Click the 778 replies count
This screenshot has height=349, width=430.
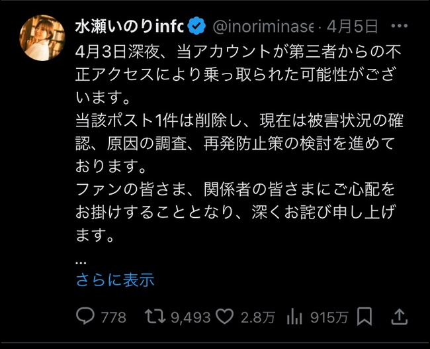pos(114,317)
